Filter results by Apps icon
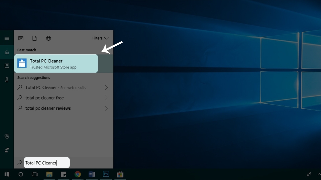Screen dimensions: 321x180 [21, 38]
